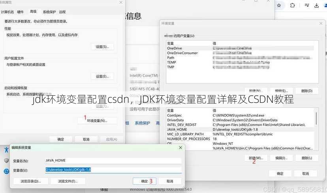Confirm 确定 in the 编辑系统变量 dialog
This screenshot has height=193, width=327.
[x=145, y=181]
